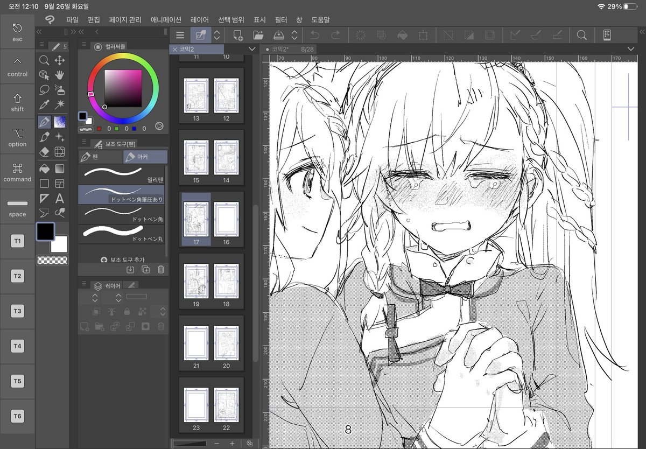Select the Gradient tool
The width and height of the screenshot is (646, 449).
pyautogui.click(x=60, y=169)
